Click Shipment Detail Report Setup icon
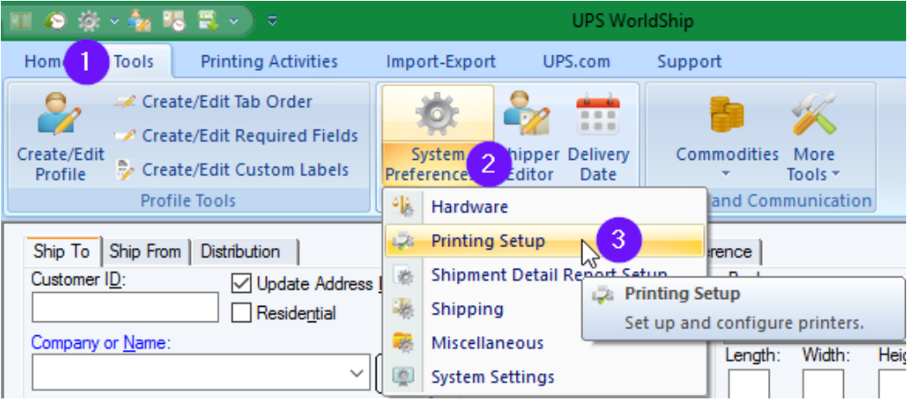 [403, 275]
